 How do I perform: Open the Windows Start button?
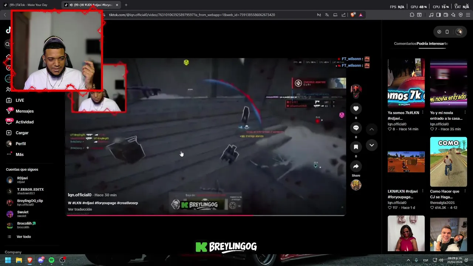pyautogui.click(x=8, y=260)
